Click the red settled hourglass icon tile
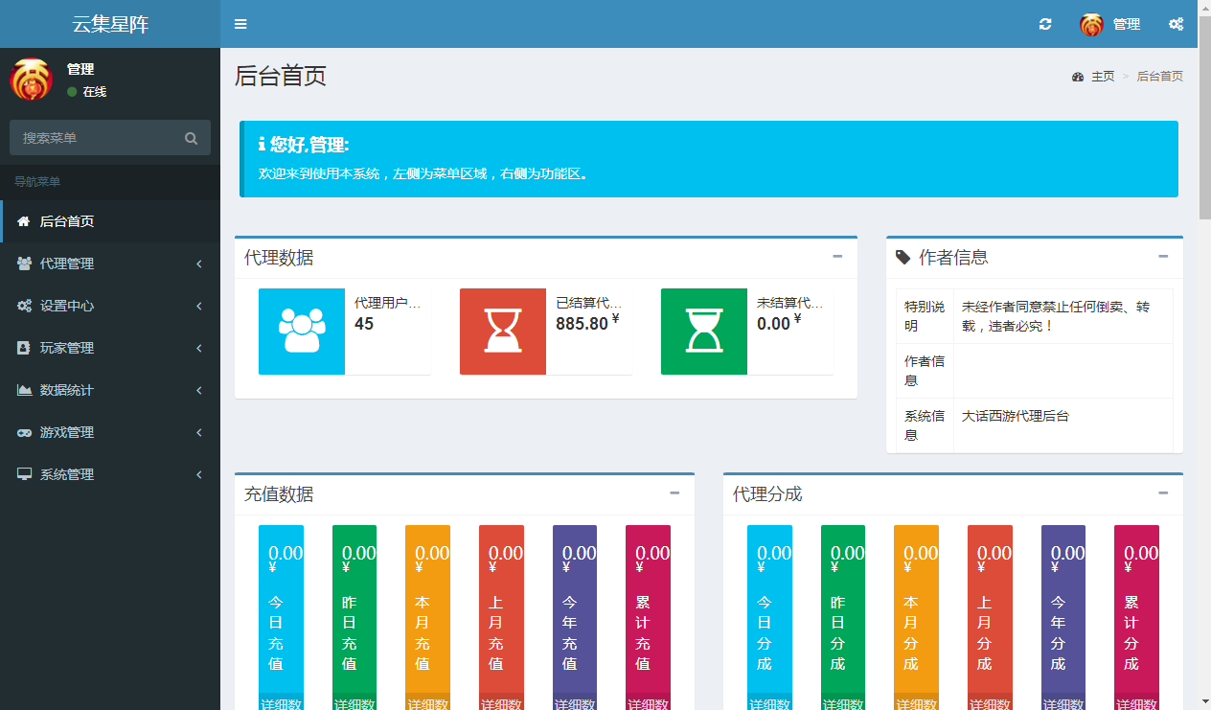1211x710 pixels. [x=503, y=332]
